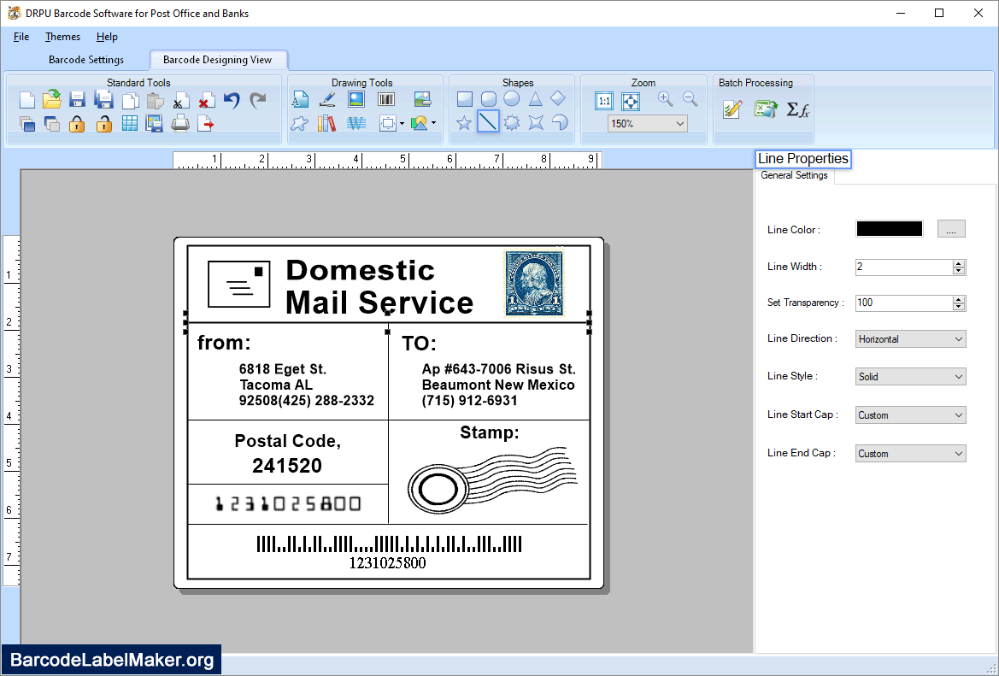Select the Line shape tool
The width and height of the screenshot is (999, 676).
[488, 121]
